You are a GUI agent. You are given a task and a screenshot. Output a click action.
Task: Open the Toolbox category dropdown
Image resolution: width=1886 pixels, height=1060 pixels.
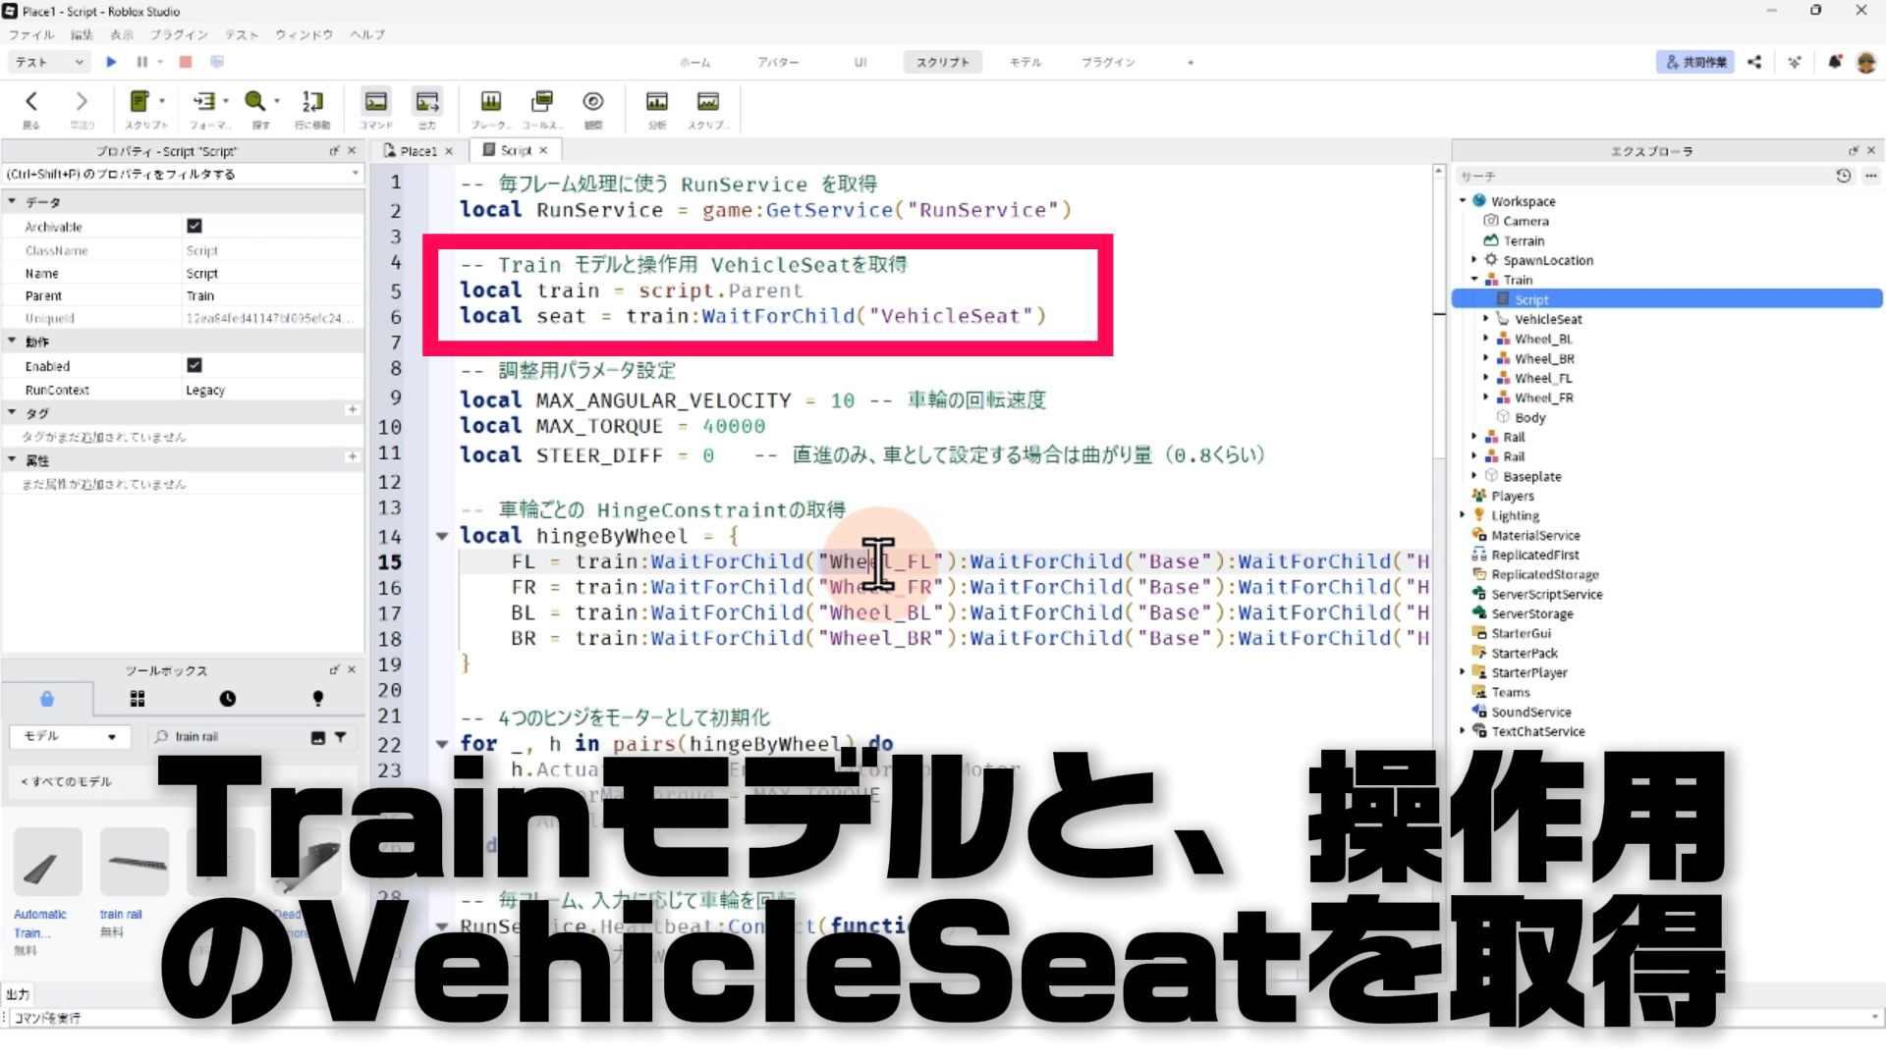[x=69, y=736]
